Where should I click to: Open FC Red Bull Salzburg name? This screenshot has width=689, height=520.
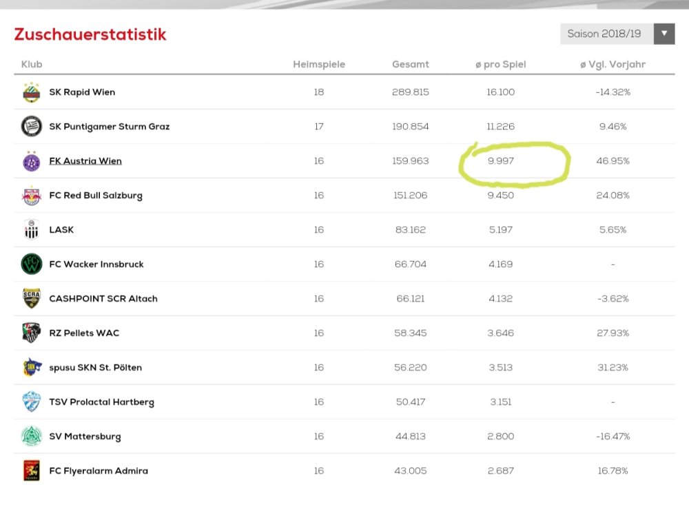click(x=96, y=196)
